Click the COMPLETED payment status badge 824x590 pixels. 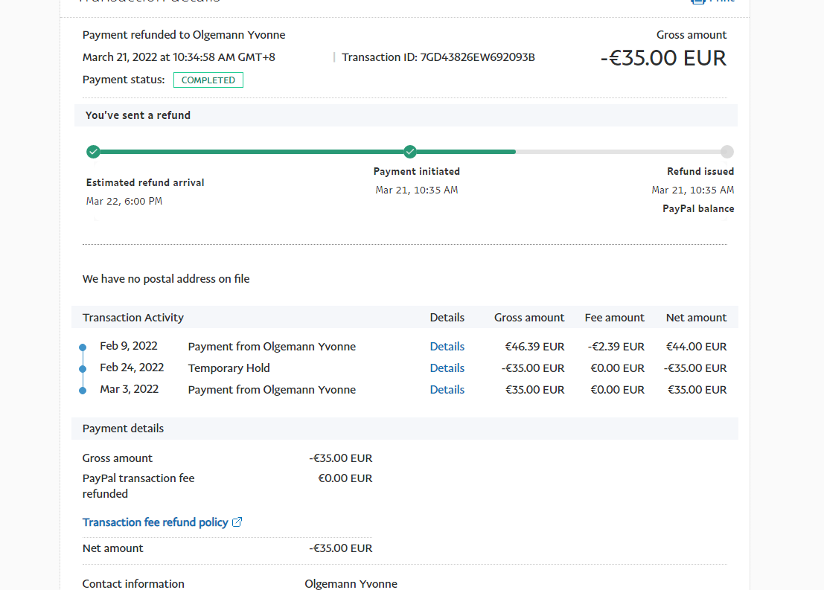(208, 80)
